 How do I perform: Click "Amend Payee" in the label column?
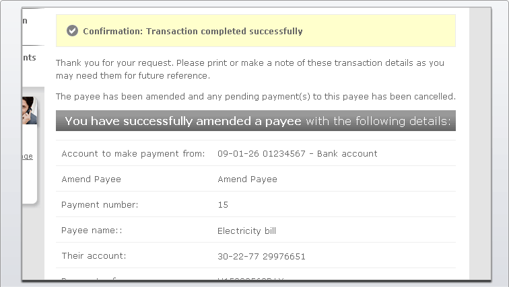pos(91,179)
